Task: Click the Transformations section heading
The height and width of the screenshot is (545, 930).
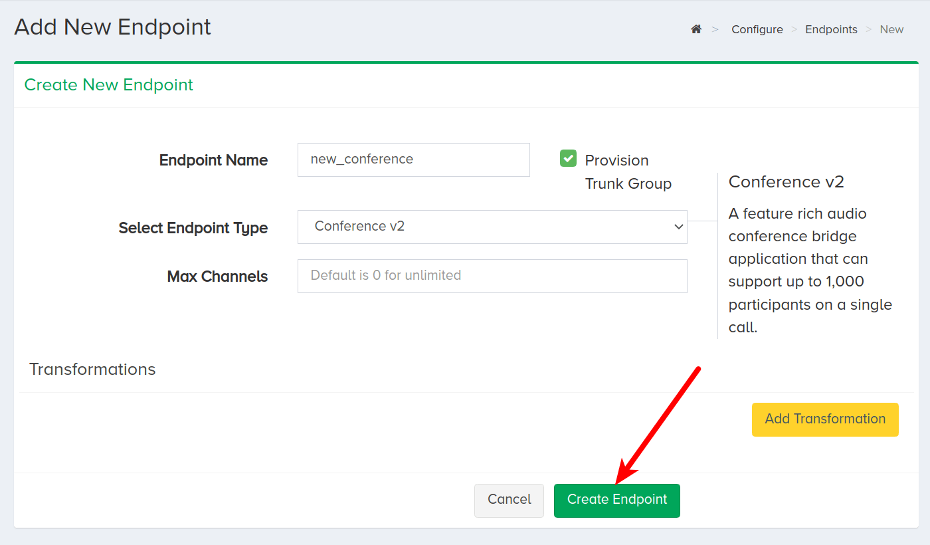Action: (x=92, y=370)
